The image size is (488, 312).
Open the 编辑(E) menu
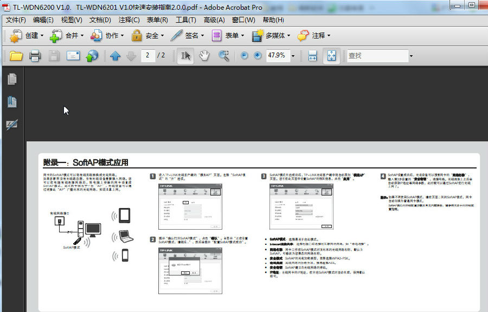[43, 20]
